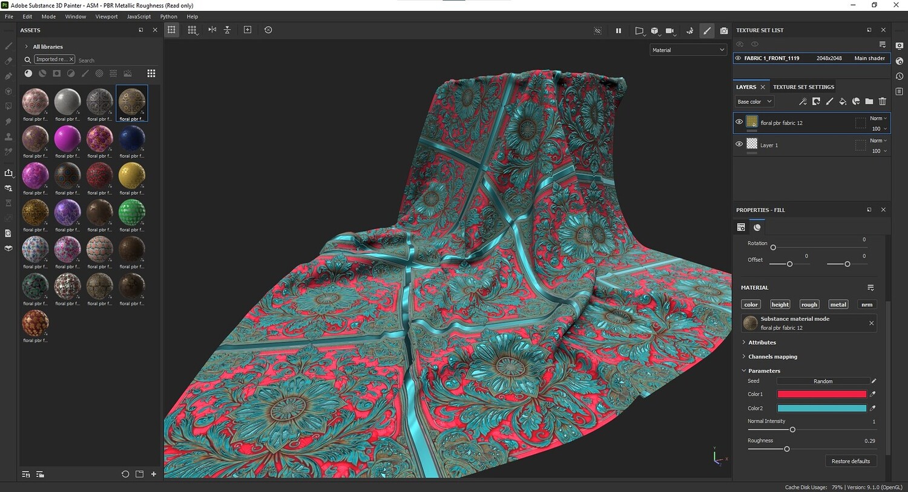Open the Base color channel dropdown
Image resolution: width=908 pixels, height=492 pixels.
(755, 102)
